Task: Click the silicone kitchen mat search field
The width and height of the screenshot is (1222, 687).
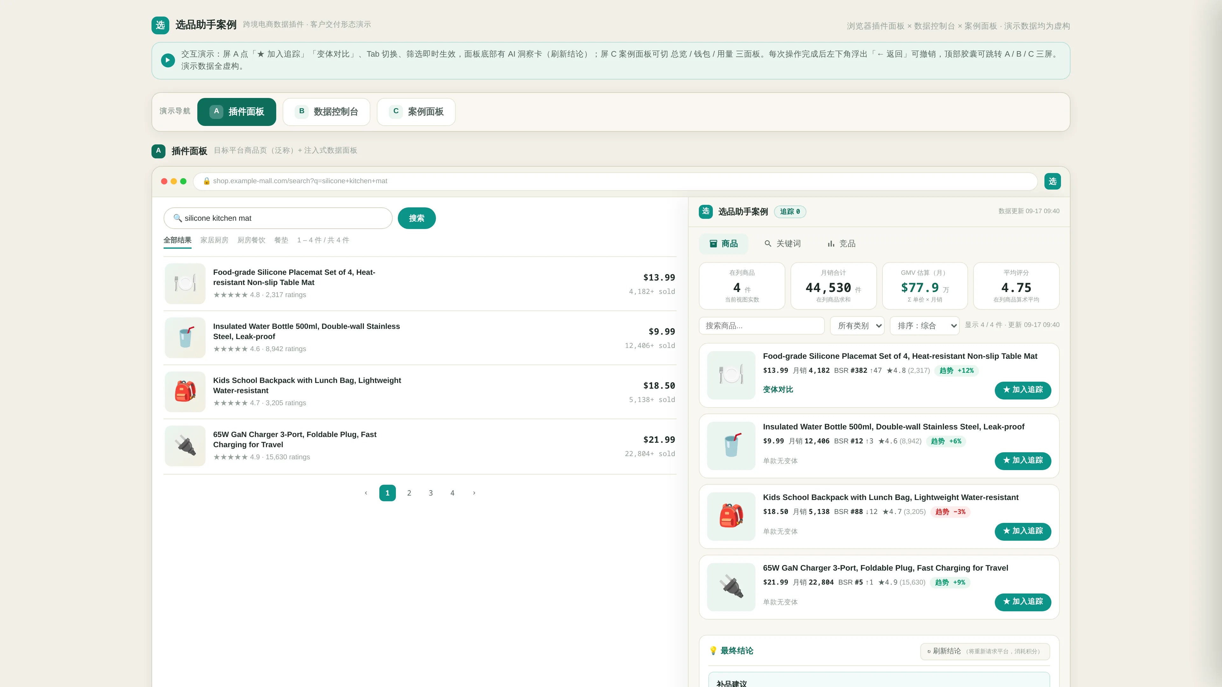Action: (278, 218)
